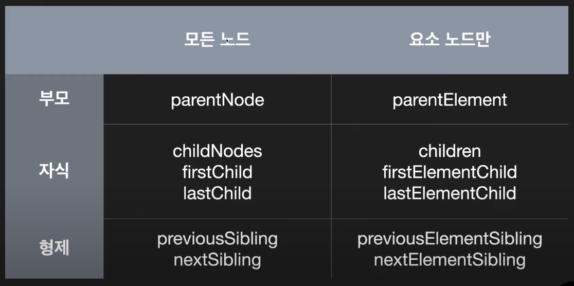Click the children property
574x286 pixels.
pyautogui.click(x=450, y=151)
